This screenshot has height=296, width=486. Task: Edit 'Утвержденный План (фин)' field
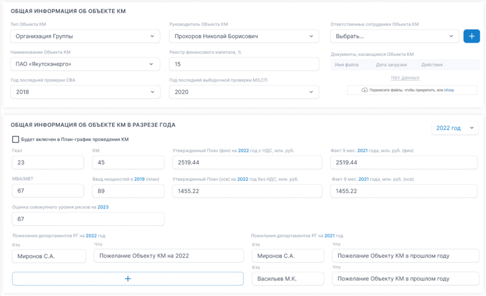[x=247, y=162]
